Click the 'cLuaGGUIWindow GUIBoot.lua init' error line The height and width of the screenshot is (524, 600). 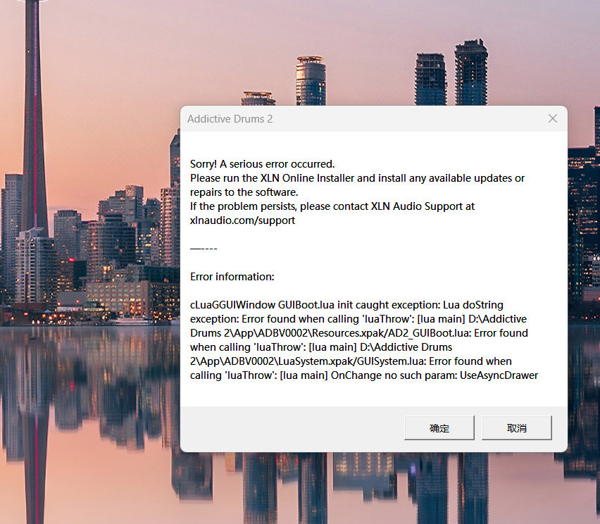pyautogui.click(x=346, y=305)
